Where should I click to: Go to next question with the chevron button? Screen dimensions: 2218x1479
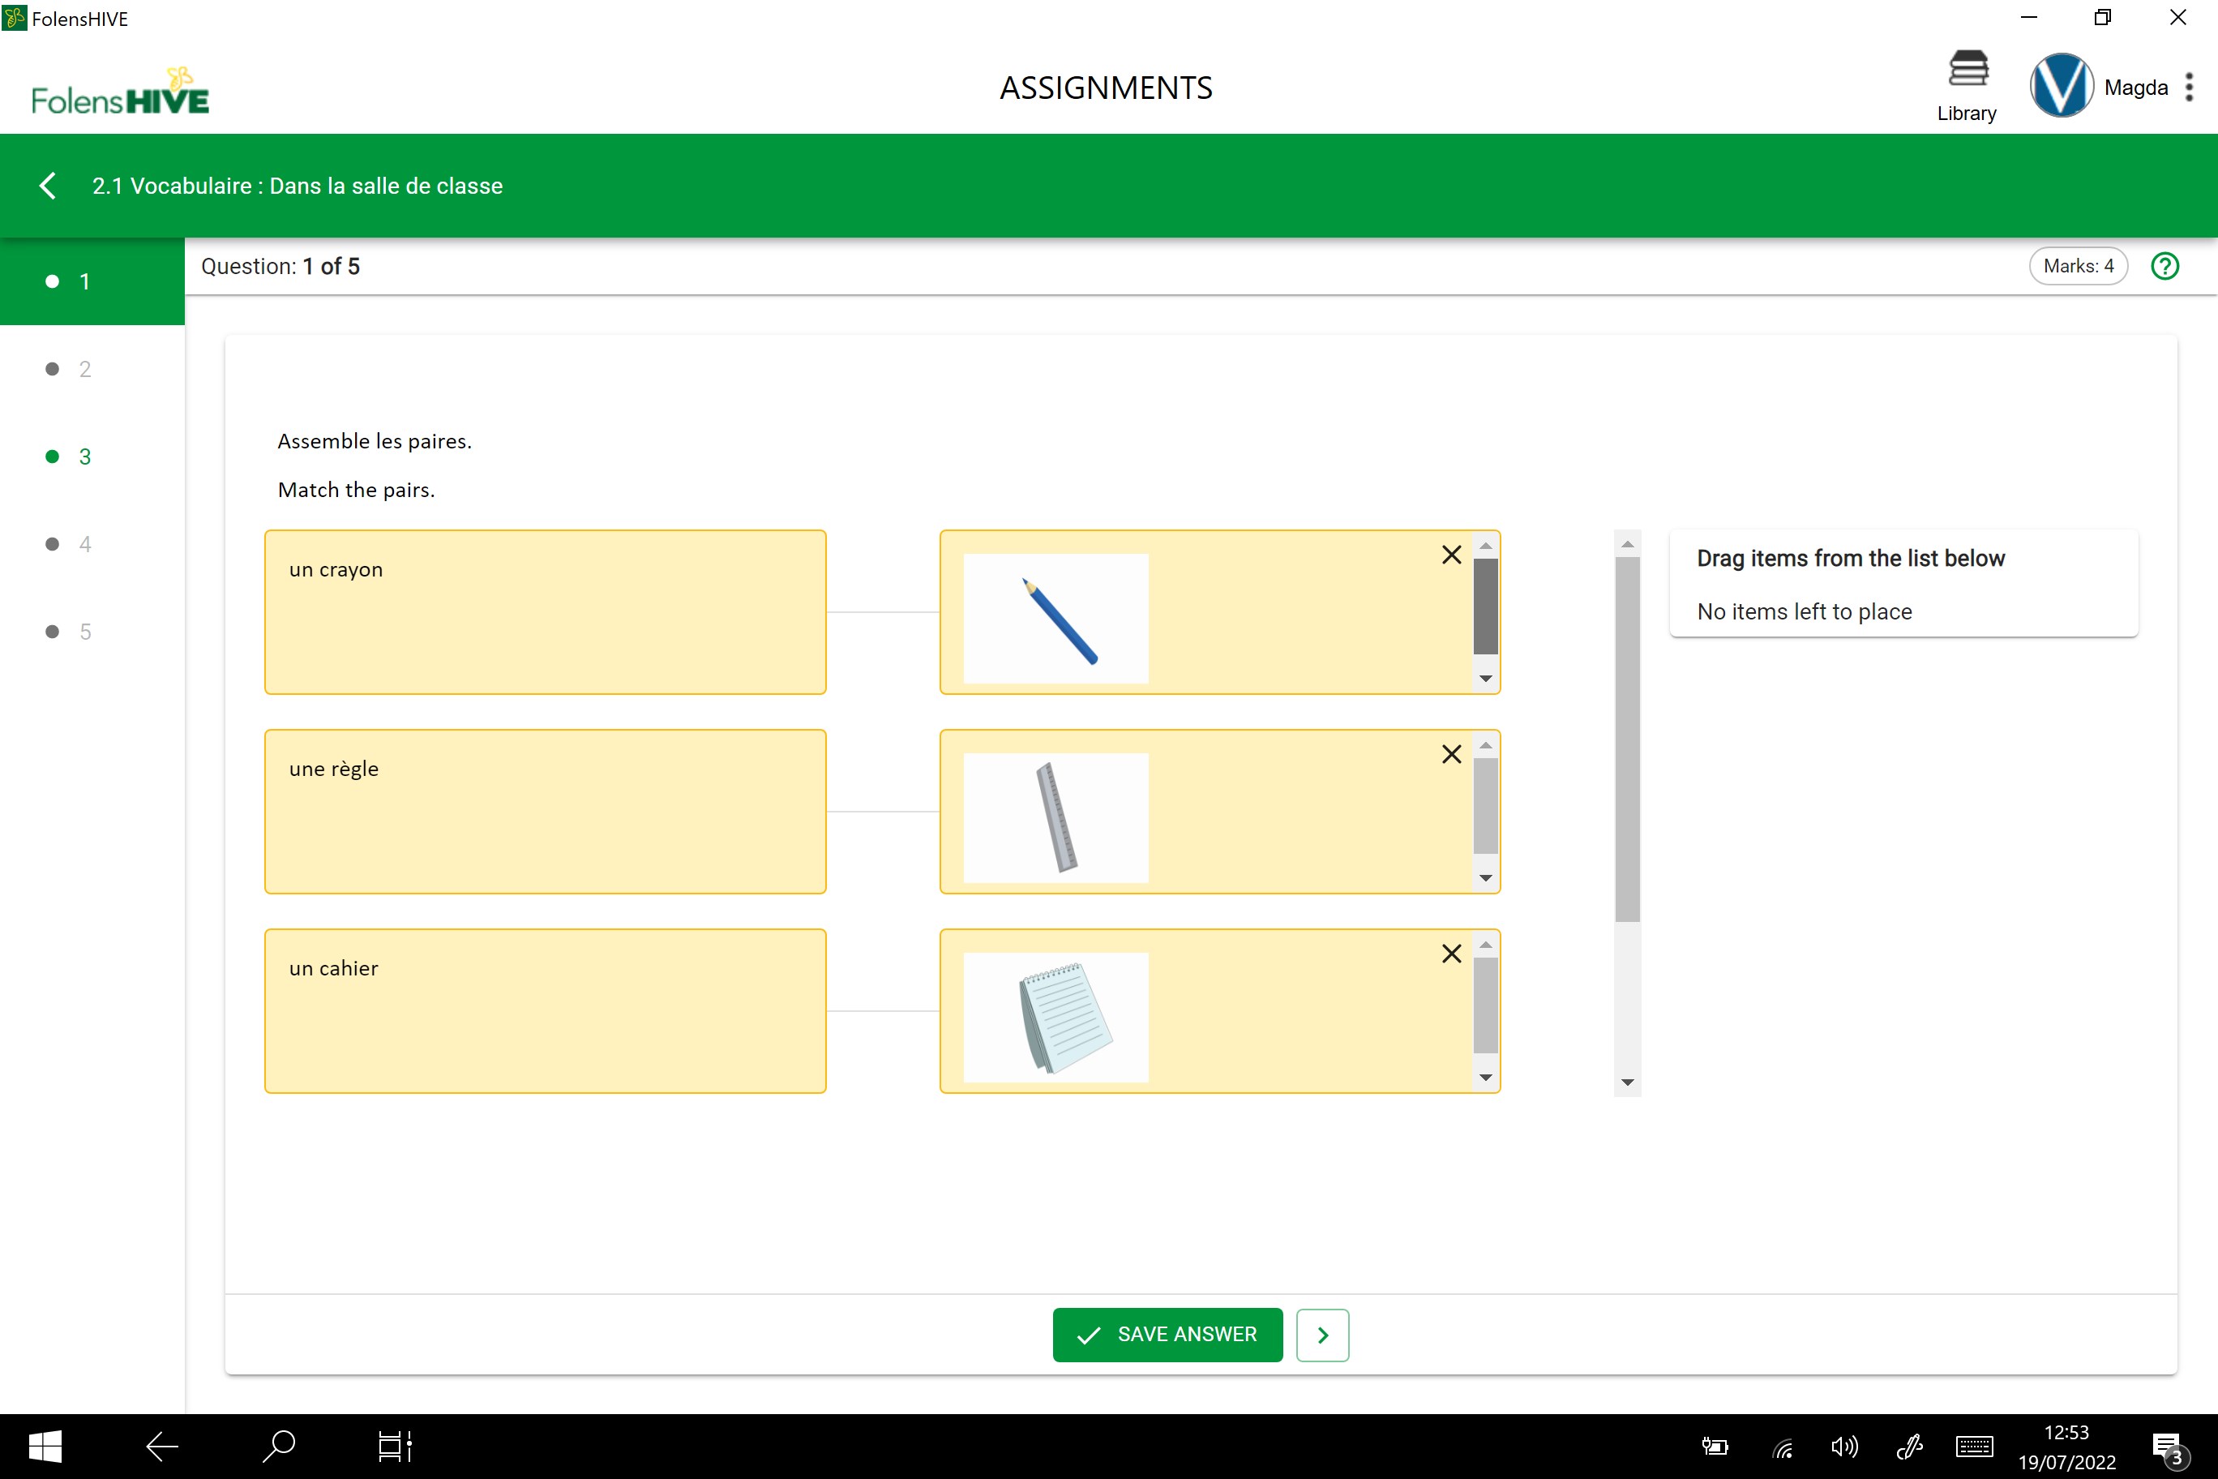pyautogui.click(x=1322, y=1335)
